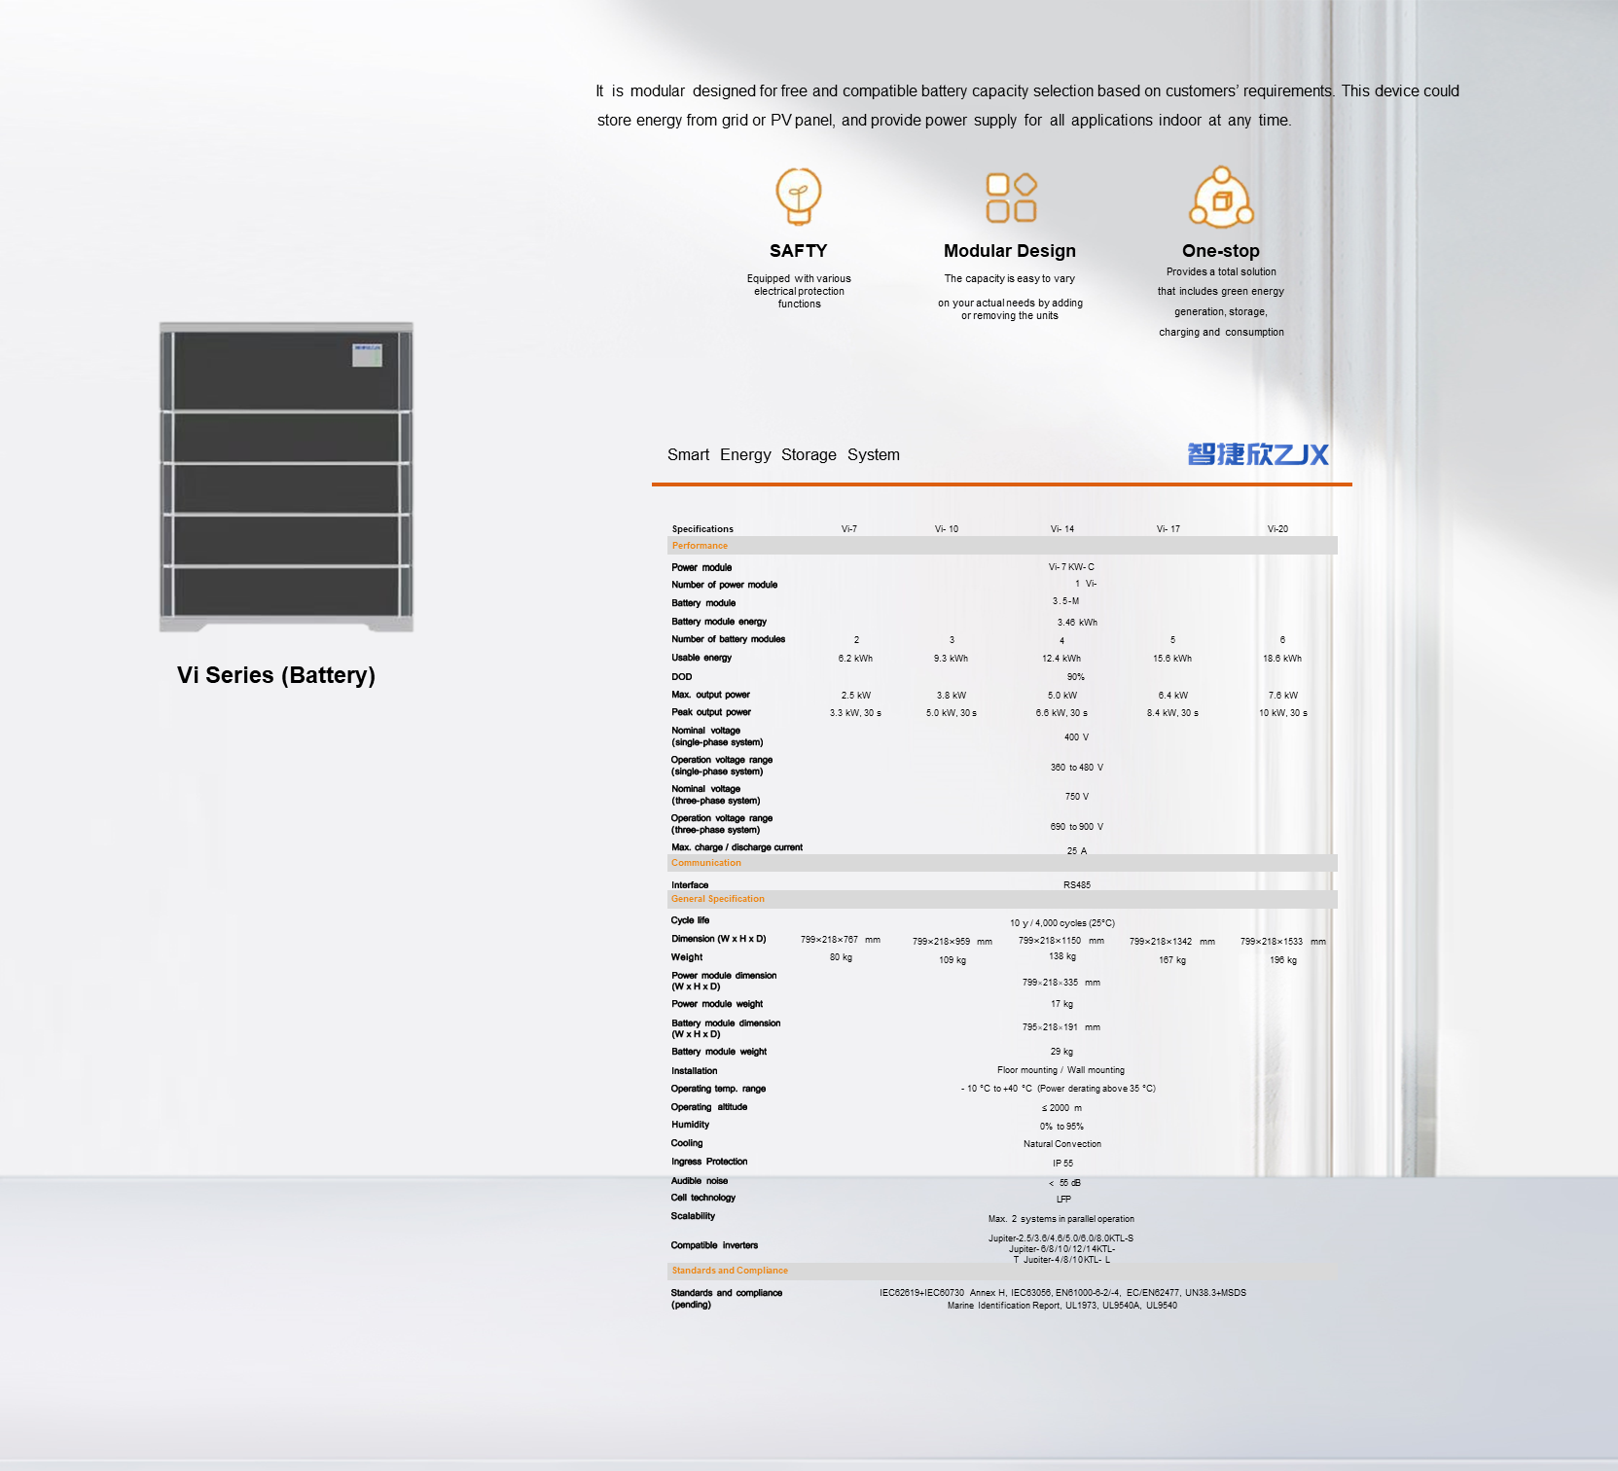Click the '7.6 kW' max output power cell
Image resolution: width=1618 pixels, height=1471 pixels.
(1283, 696)
